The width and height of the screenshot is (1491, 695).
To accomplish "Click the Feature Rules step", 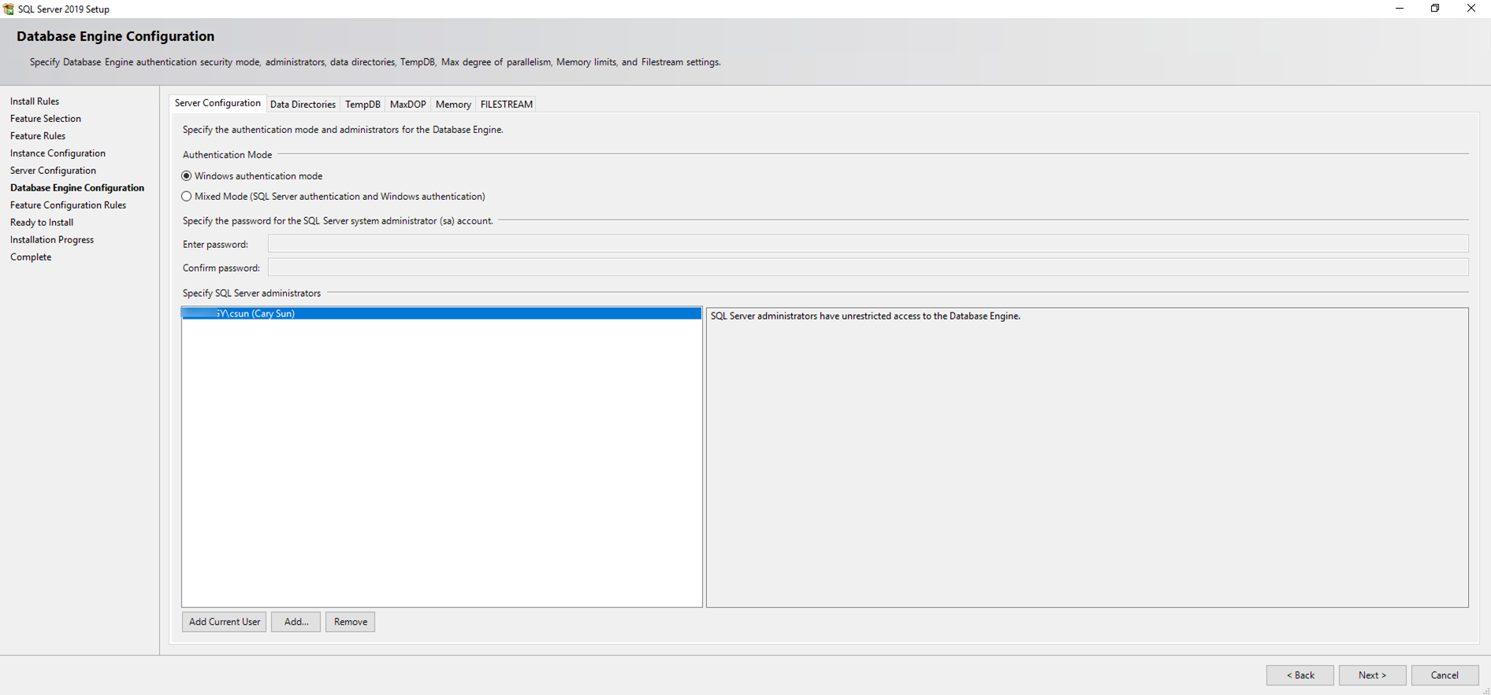I will (38, 136).
